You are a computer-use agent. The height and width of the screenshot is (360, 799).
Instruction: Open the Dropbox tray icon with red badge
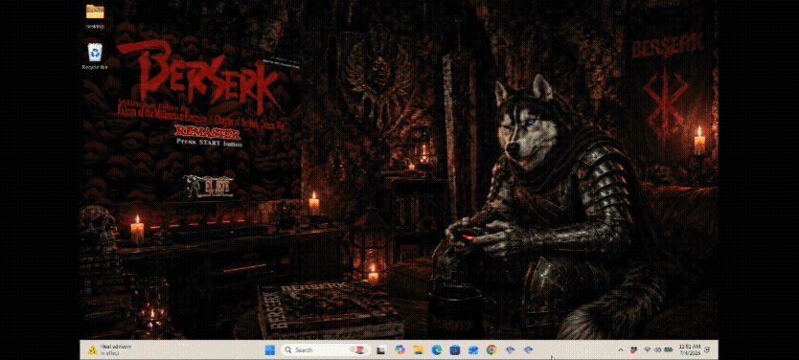click(x=634, y=349)
